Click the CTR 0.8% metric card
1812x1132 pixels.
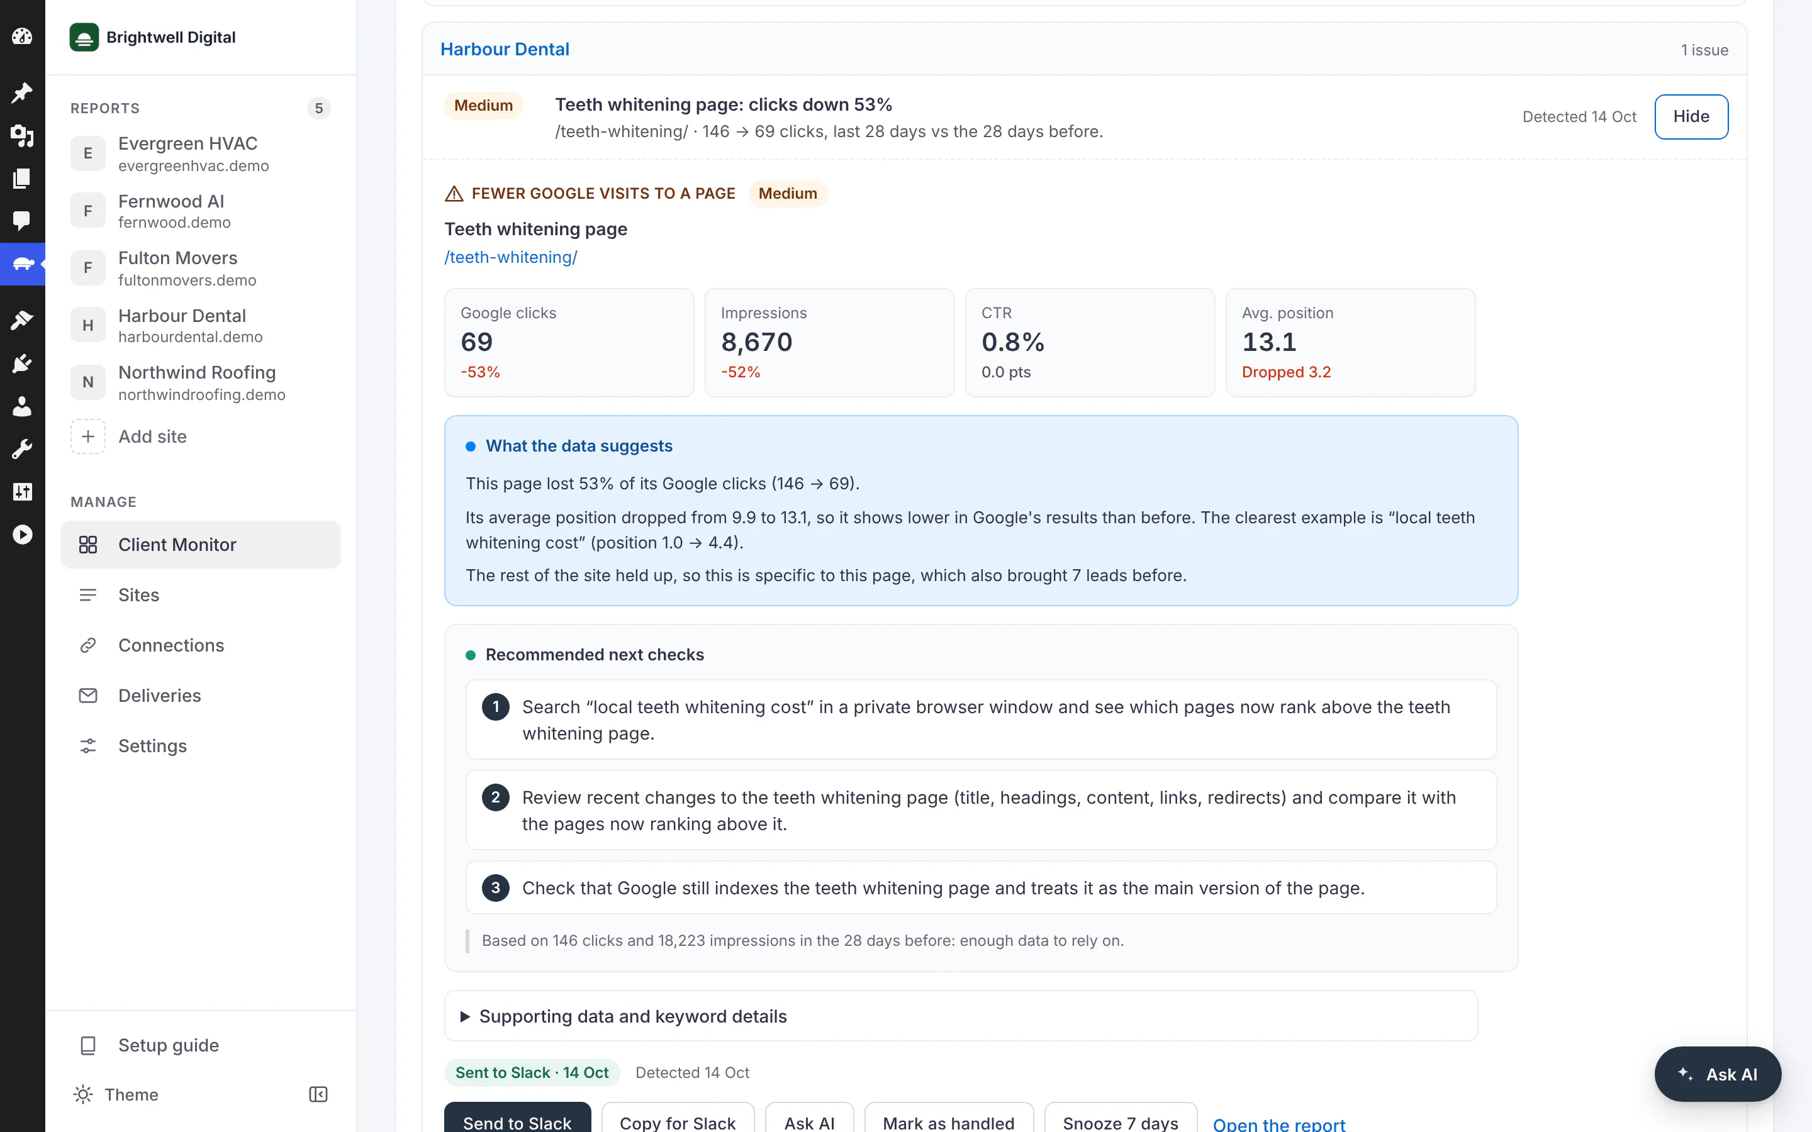[x=1090, y=343]
